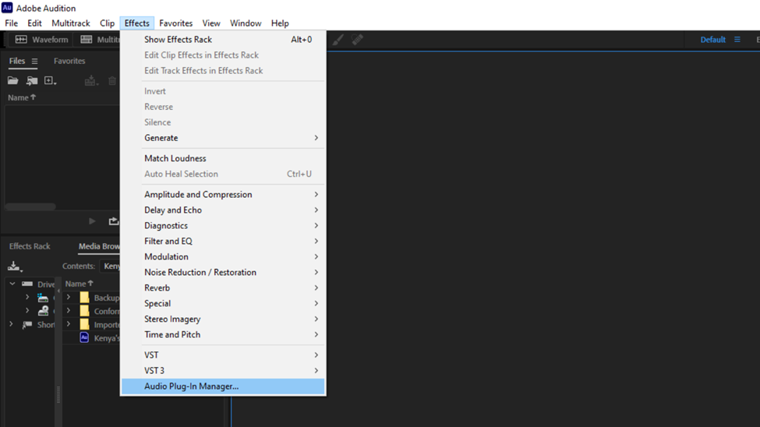Choose Show Effects Rack
This screenshot has width=760, height=427.
click(223, 40)
